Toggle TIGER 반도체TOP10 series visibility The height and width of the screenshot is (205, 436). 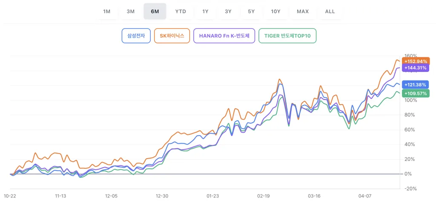pos(287,36)
